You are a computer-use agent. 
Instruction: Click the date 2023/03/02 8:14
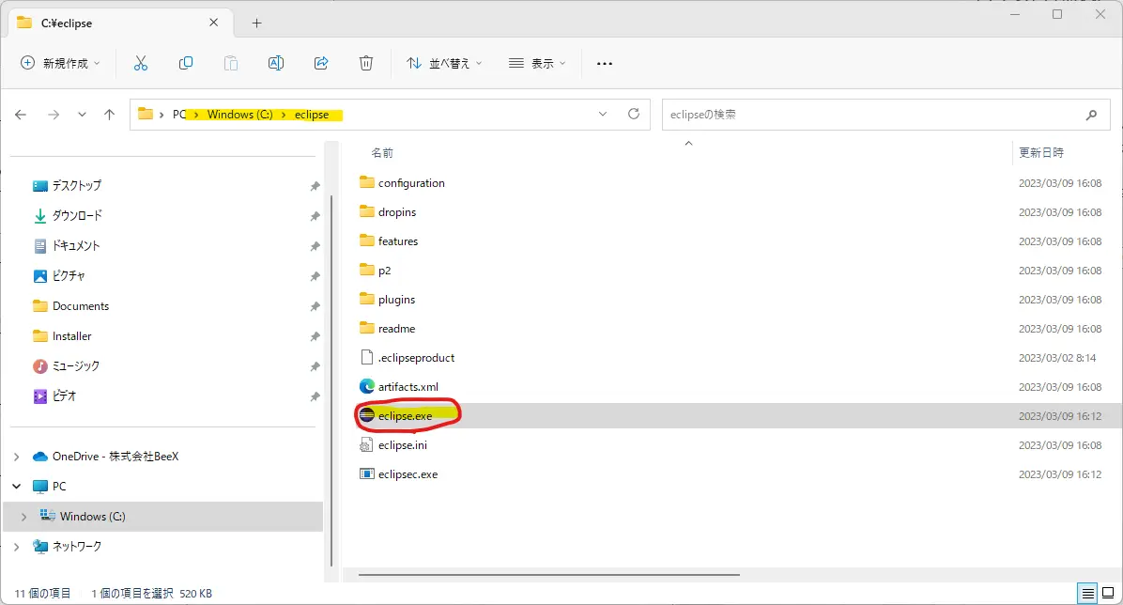1057,358
